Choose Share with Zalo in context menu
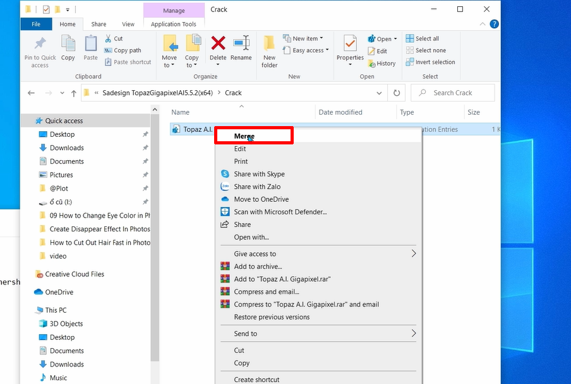This screenshot has height=384, width=571. coord(318,187)
